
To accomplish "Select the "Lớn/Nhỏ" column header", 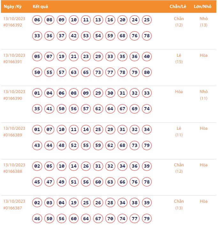I will pyautogui.click(x=202, y=7).
